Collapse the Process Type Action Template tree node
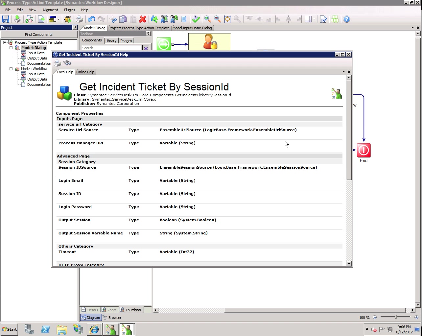This screenshot has width=422, height=336. pos(5,42)
